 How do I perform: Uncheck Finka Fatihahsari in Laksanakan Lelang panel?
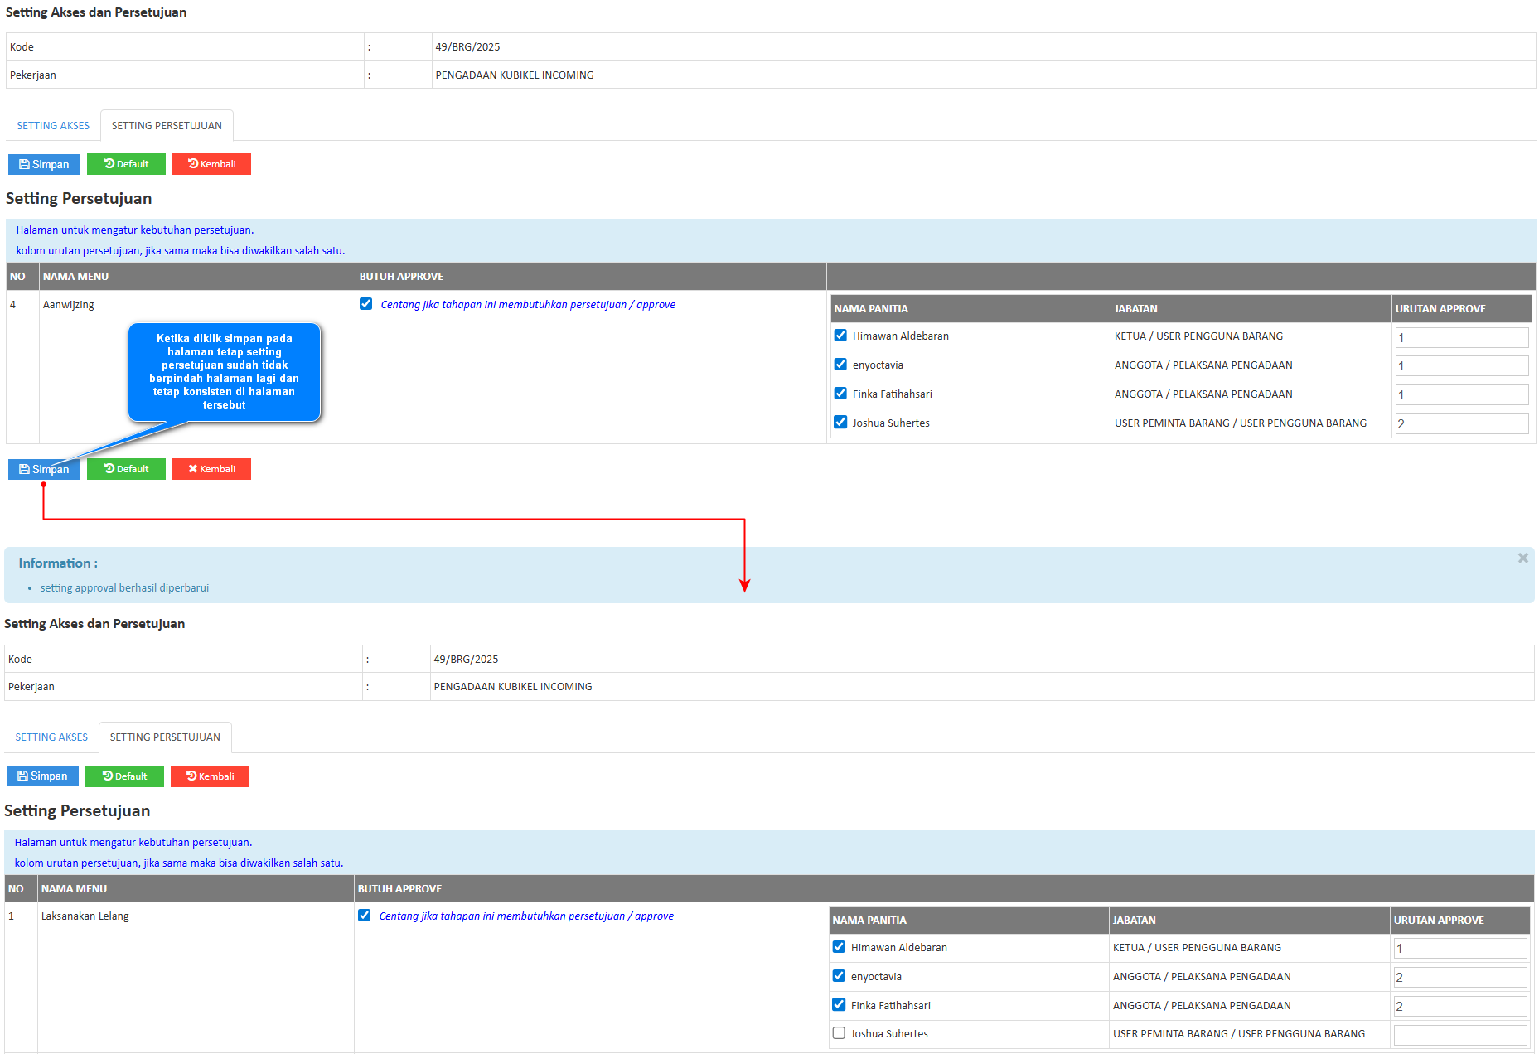pyautogui.click(x=839, y=1005)
